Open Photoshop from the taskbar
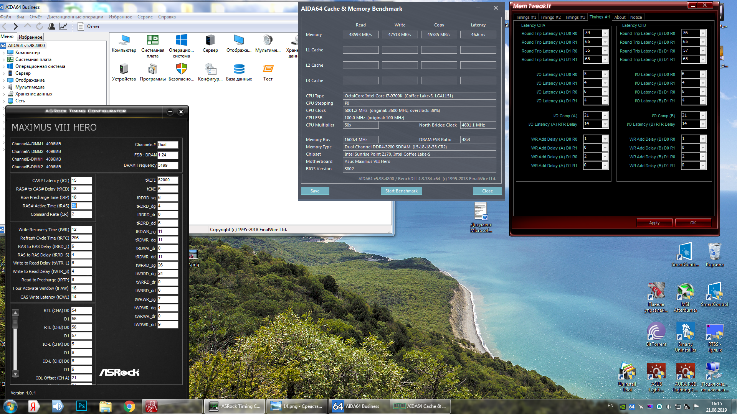The image size is (737, 414). [81, 406]
